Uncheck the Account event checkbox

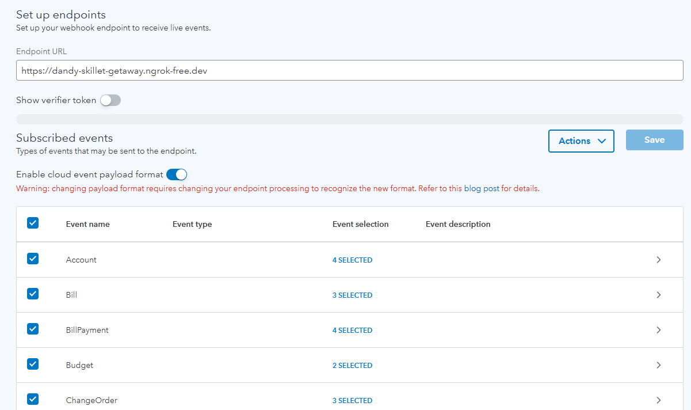click(x=33, y=259)
